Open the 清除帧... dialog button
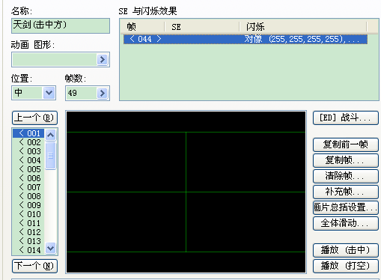381x280 pixels. tap(345, 176)
